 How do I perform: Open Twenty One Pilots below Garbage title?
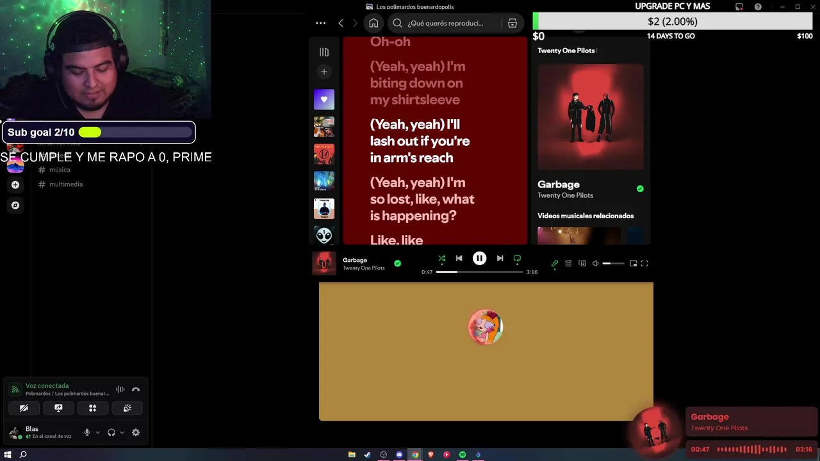click(x=565, y=195)
